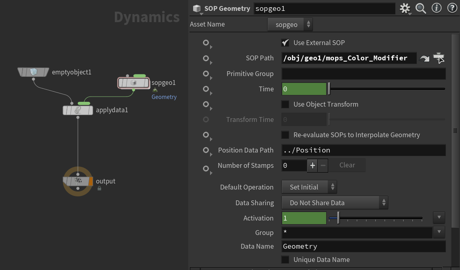Check Re-evaluate SOPs to Interpolate Geometry
460x270 pixels.
coord(285,135)
